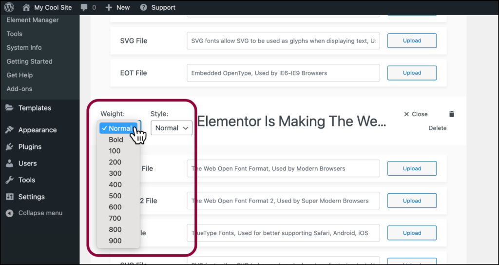Click the Plugins menu label
The image size is (499, 265).
(30, 147)
